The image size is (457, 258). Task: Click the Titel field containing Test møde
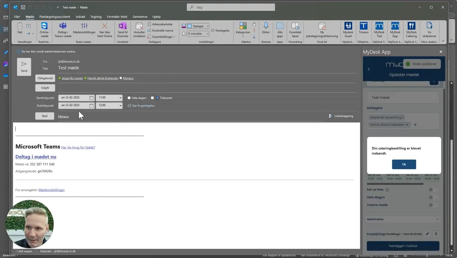207,68
